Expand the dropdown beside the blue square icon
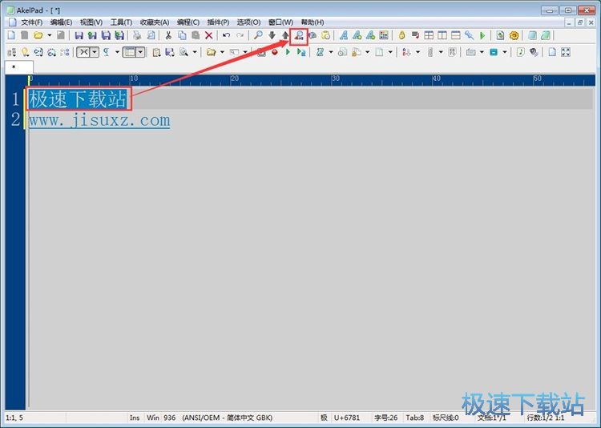Viewport: 601px width, 428px height. [x=505, y=52]
